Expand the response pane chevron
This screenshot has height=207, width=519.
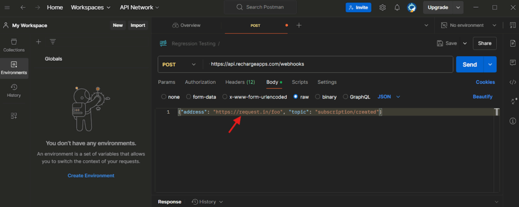pos(496,202)
